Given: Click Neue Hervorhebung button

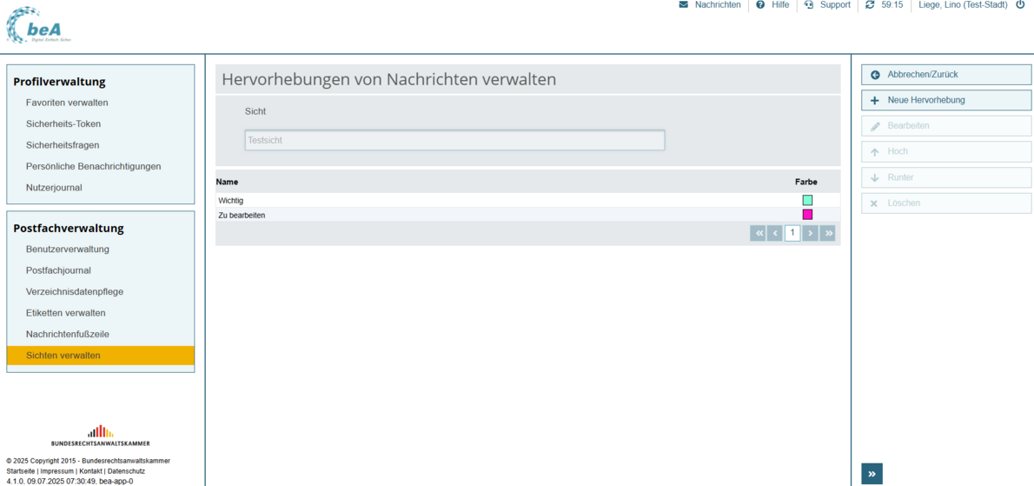Looking at the screenshot, I should pos(945,100).
